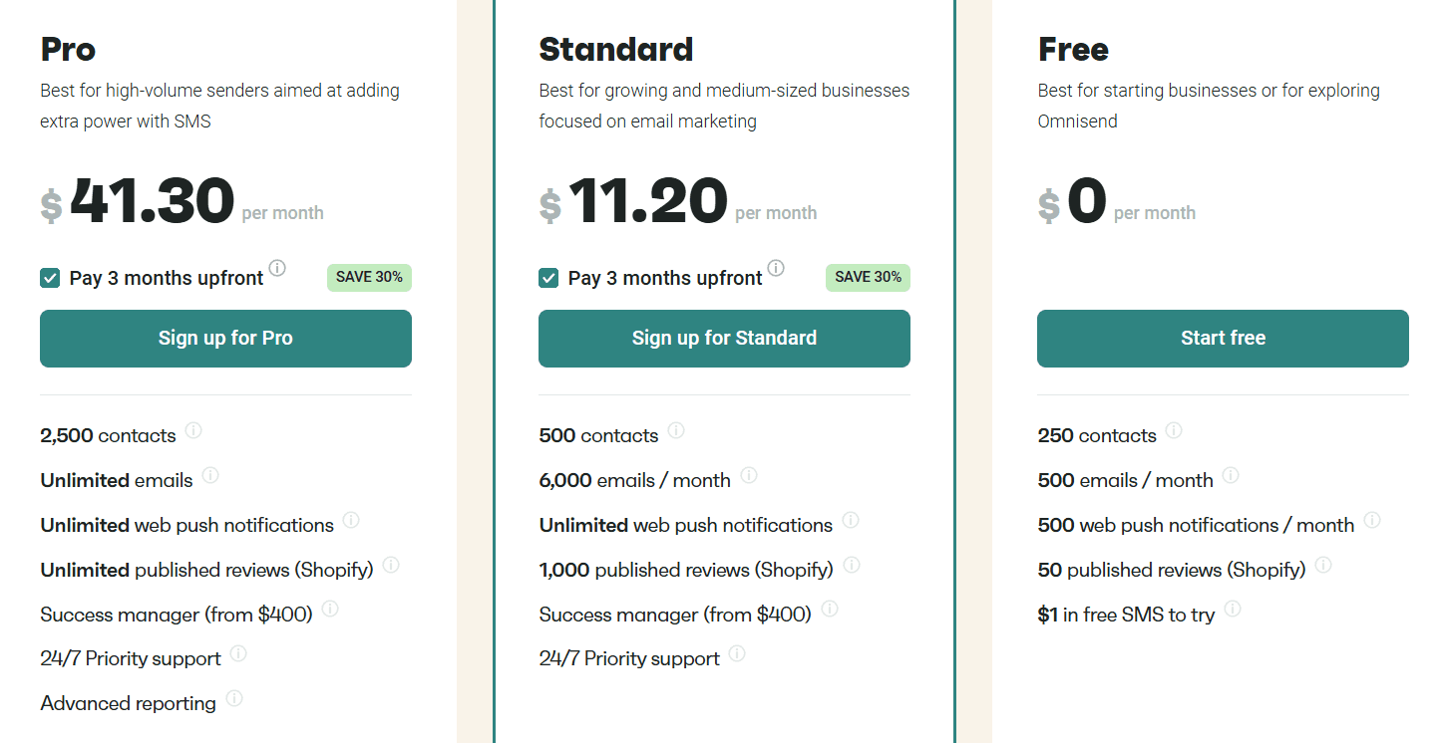The width and height of the screenshot is (1446, 743).
Task: Click the Start free button
Action: 1223,339
